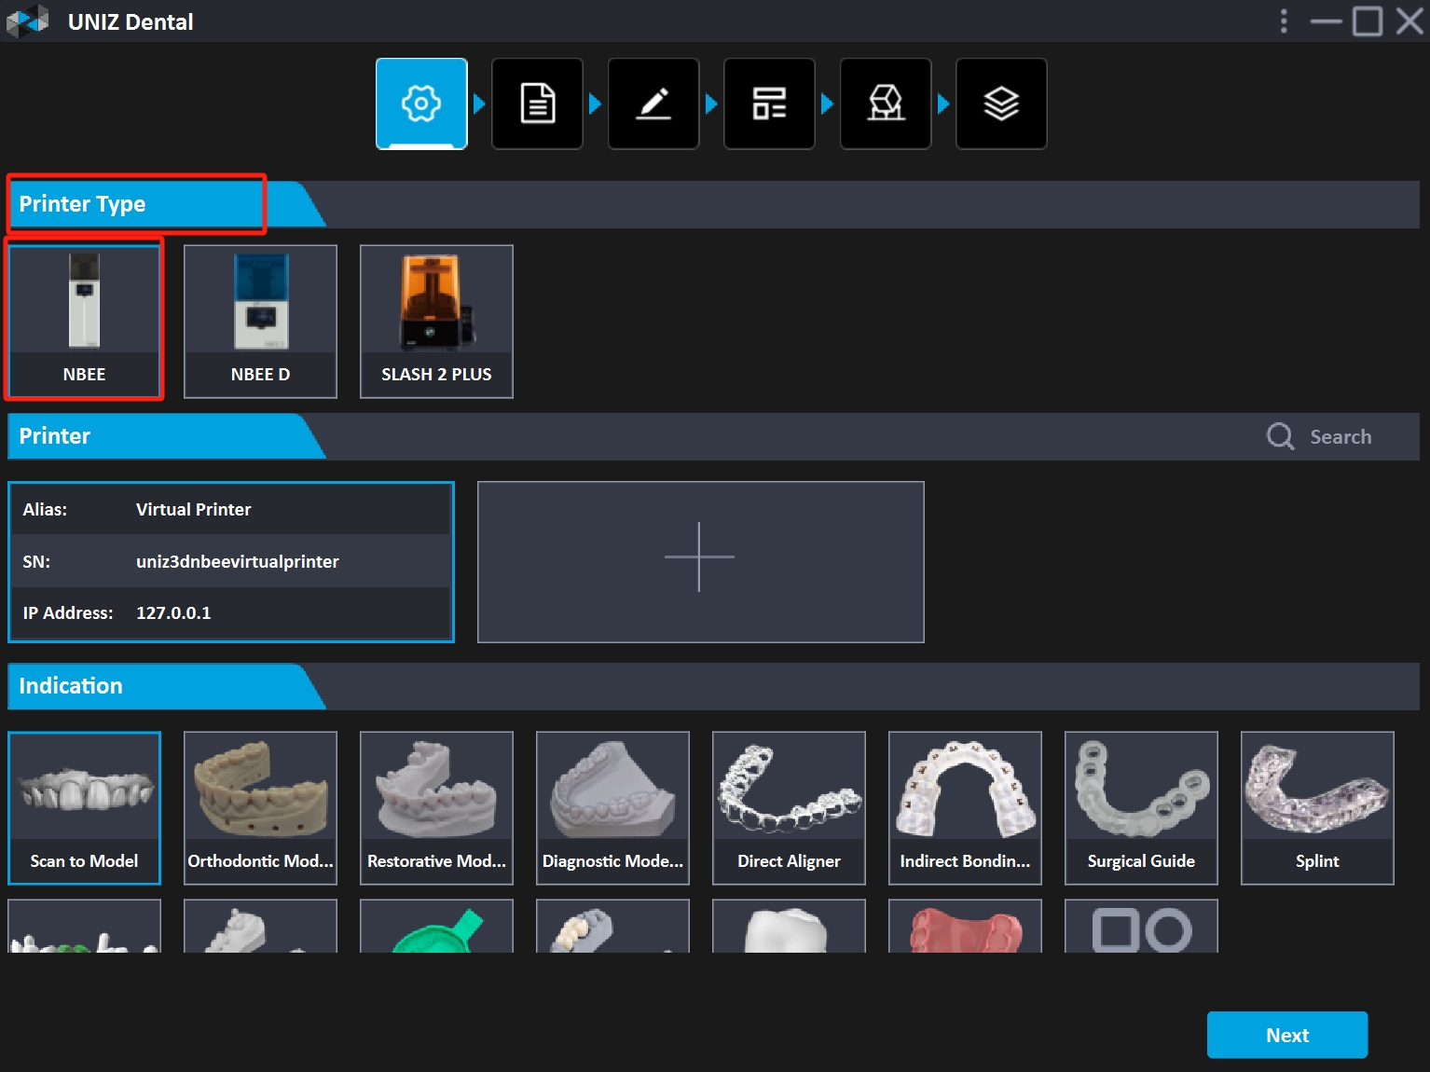This screenshot has height=1072, width=1430.
Task: Choose the Indirect Bonding indication
Action: [x=965, y=808]
